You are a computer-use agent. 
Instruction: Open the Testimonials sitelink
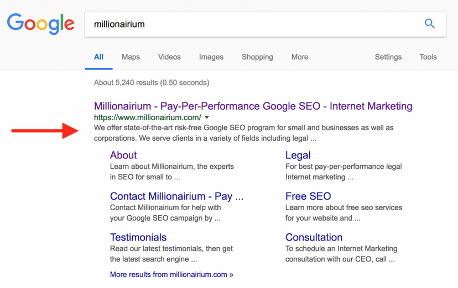click(x=138, y=237)
